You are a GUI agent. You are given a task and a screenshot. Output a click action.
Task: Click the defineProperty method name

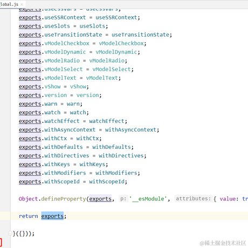[64, 199]
